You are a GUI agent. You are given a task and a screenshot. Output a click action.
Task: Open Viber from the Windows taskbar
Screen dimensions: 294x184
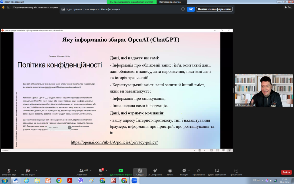click(x=81, y=181)
